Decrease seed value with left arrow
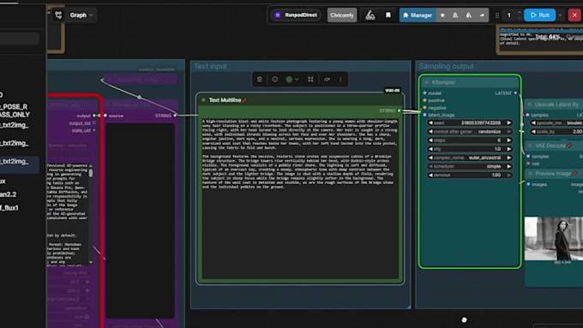 430,122
